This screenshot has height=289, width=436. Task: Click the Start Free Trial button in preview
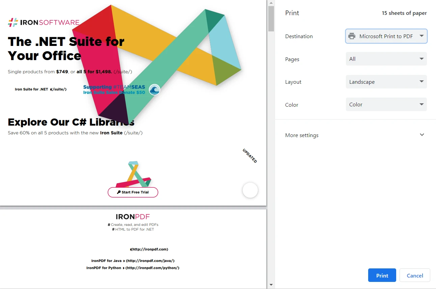pyautogui.click(x=133, y=192)
